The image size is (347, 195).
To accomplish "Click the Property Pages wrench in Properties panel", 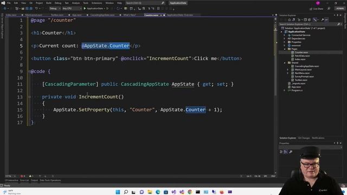I will coord(291,152).
